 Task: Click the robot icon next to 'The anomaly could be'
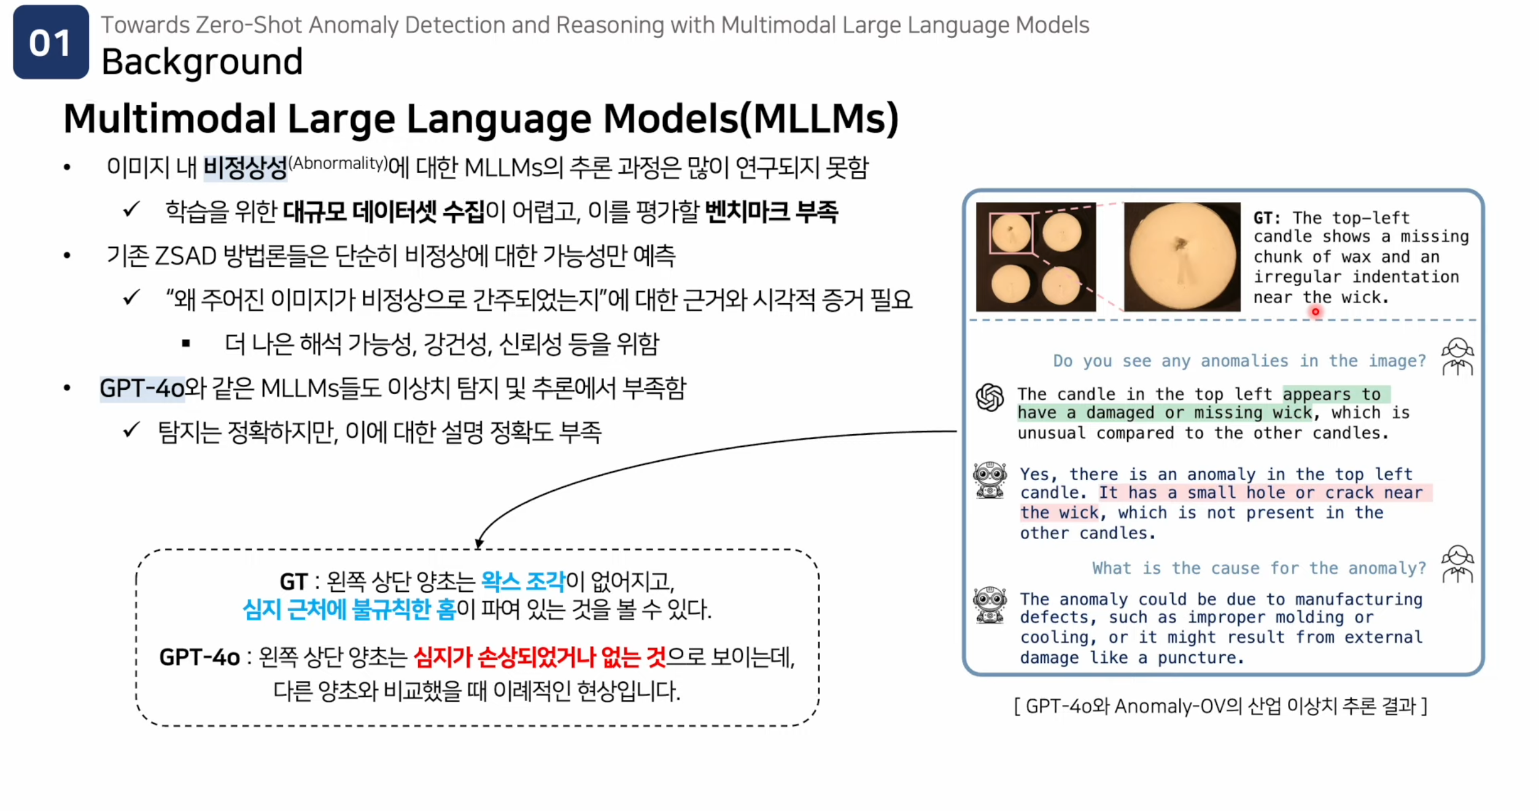click(990, 605)
